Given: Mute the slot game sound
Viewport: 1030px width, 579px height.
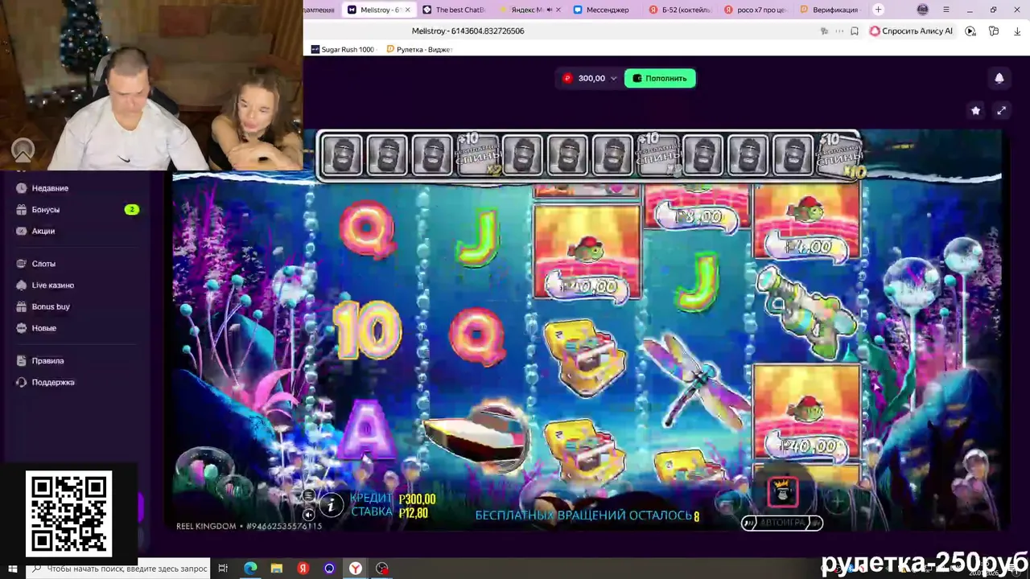Looking at the screenshot, I should coord(309,515).
